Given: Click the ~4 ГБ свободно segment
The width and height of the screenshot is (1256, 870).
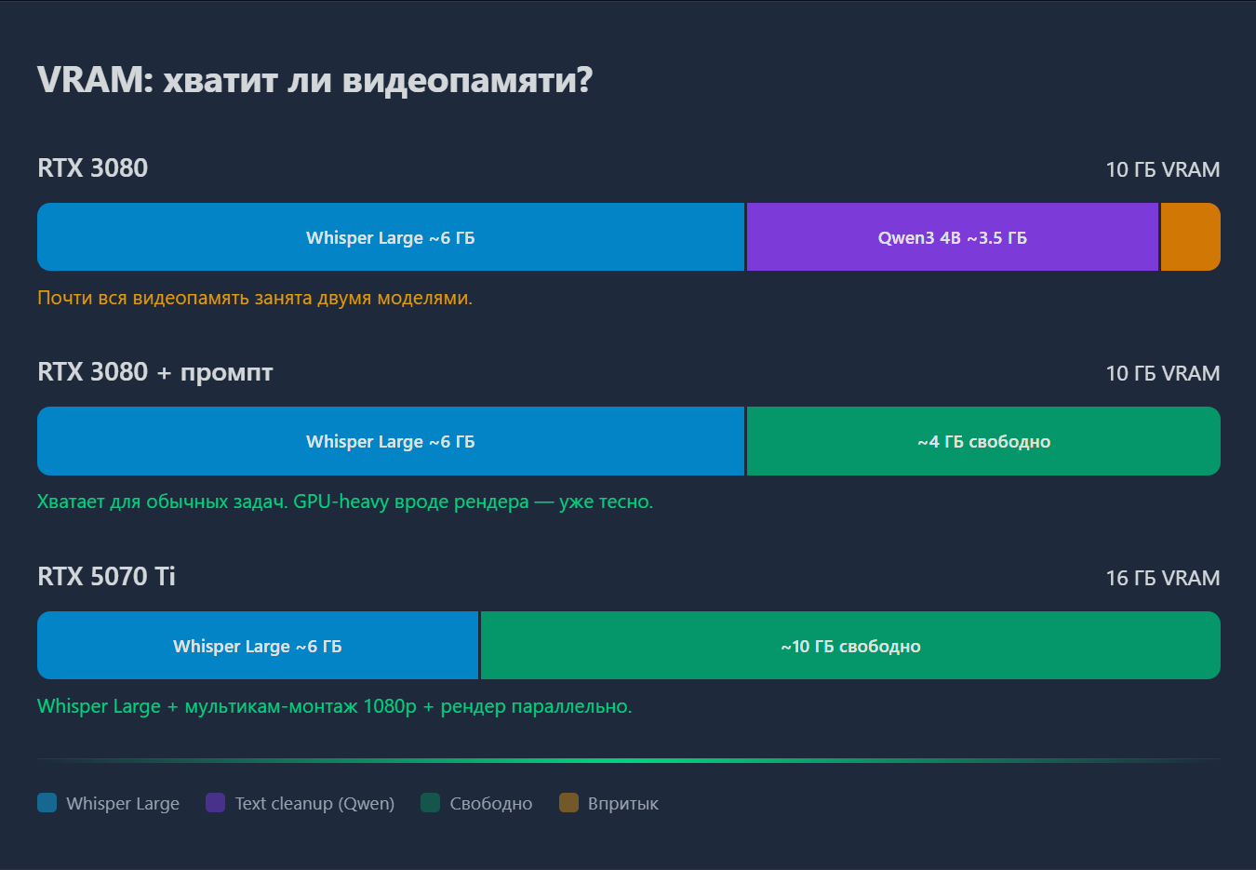Looking at the screenshot, I should 984,440.
